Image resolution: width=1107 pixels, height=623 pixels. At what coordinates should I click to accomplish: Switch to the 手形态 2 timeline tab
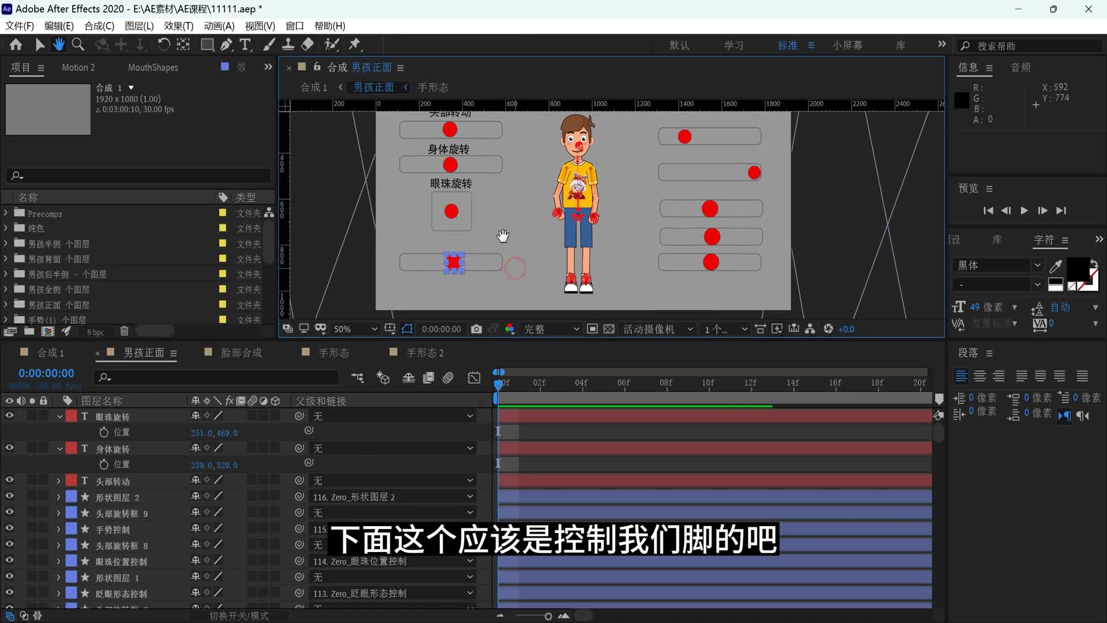[x=425, y=352]
